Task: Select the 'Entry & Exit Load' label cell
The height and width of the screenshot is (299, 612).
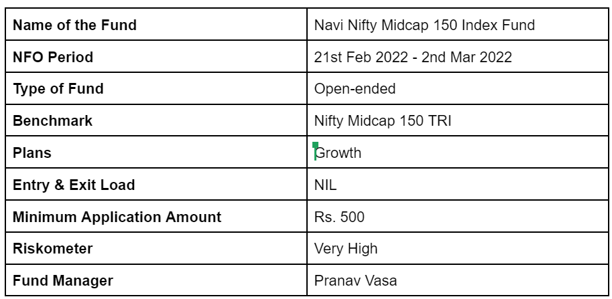Action: tap(156, 184)
